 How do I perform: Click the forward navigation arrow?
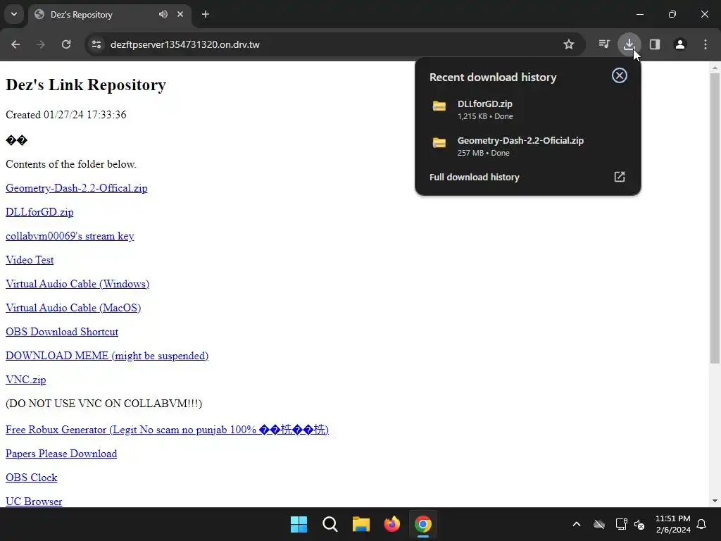(x=41, y=44)
